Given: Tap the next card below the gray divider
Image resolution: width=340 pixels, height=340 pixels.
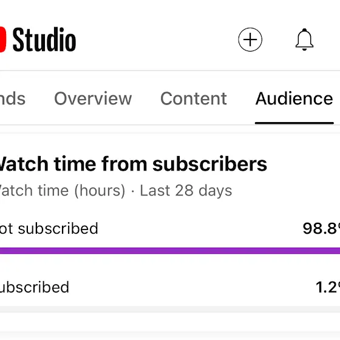Looking at the screenshot, I should pyautogui.click(x=170, y=336).
